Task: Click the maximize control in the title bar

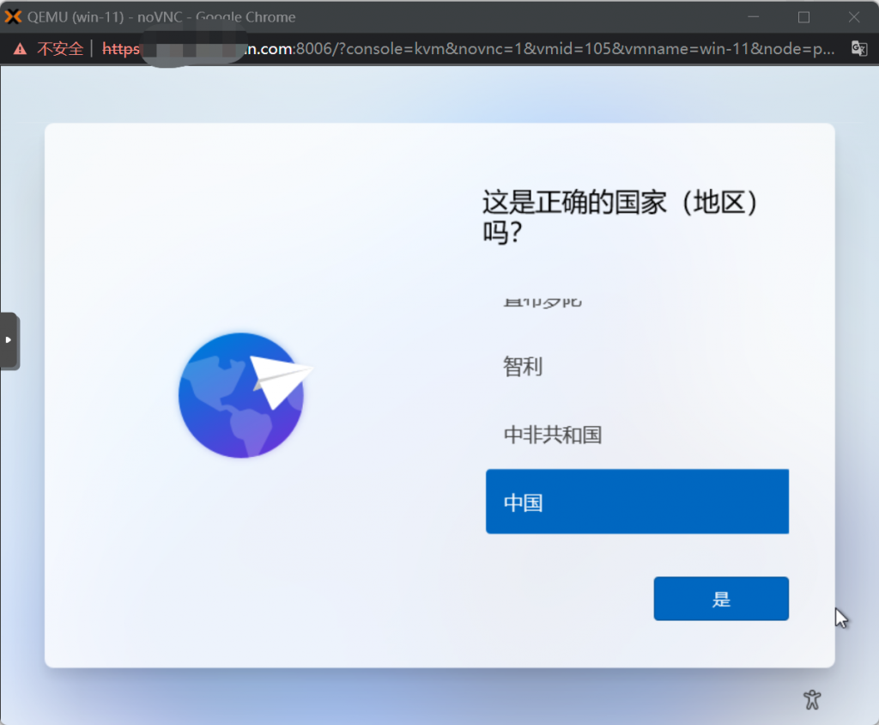Action: click(x=803, y=16)
